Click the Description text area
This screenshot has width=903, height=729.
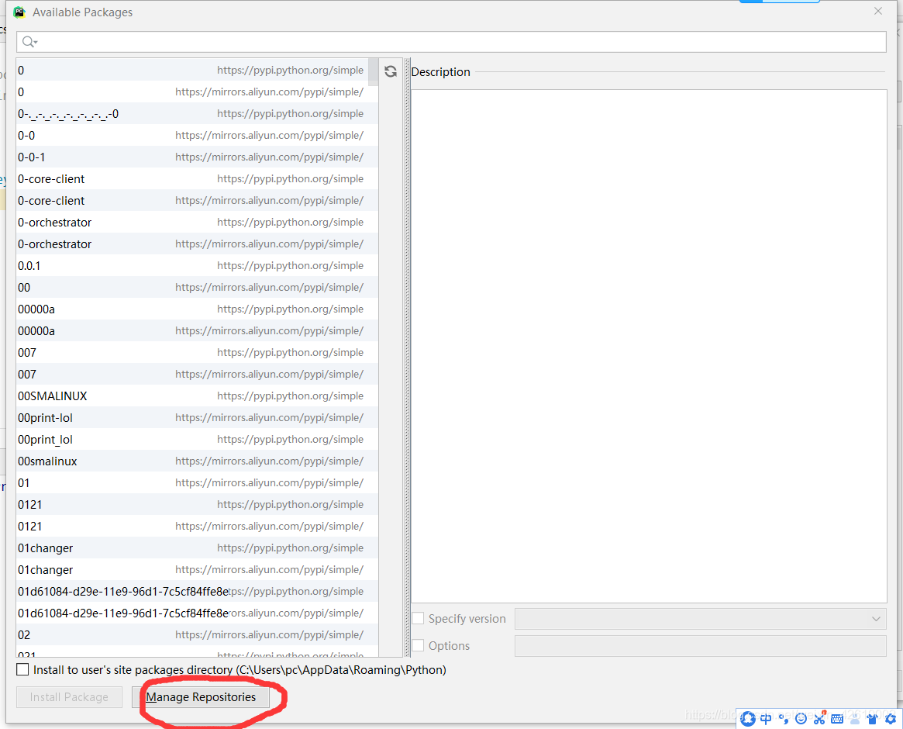tap(649, 346)
